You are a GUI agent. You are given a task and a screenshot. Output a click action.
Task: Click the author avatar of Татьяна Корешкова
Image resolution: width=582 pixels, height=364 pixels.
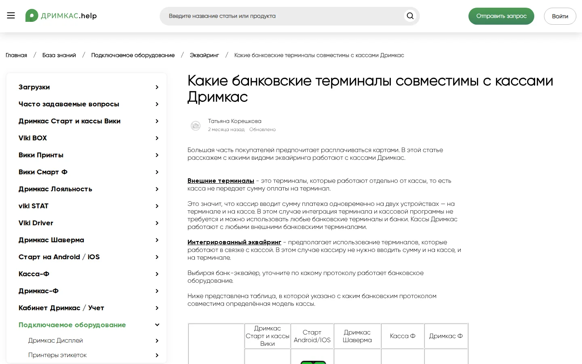click(196, 125)
